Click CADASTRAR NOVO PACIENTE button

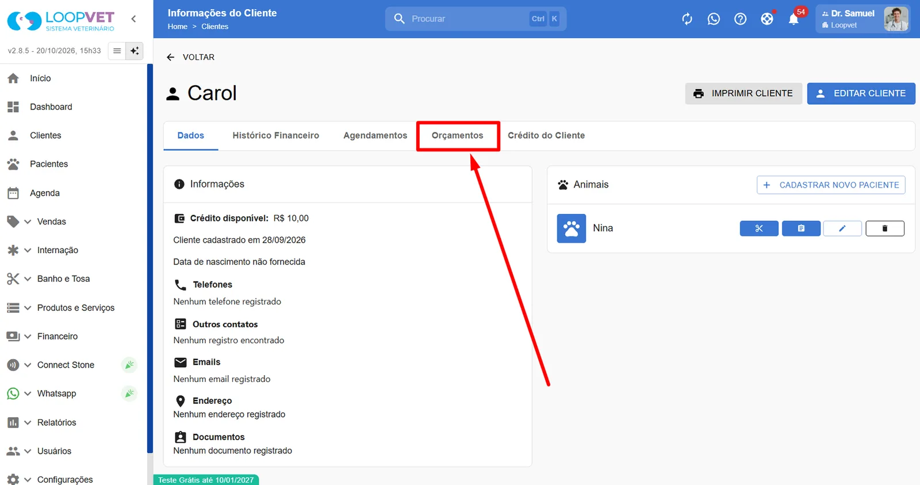point(831,185)
